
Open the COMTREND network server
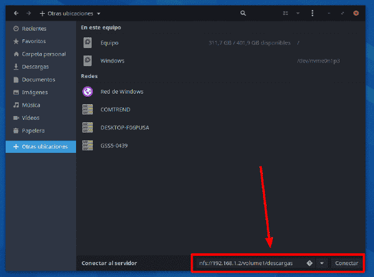click(221, 110)
